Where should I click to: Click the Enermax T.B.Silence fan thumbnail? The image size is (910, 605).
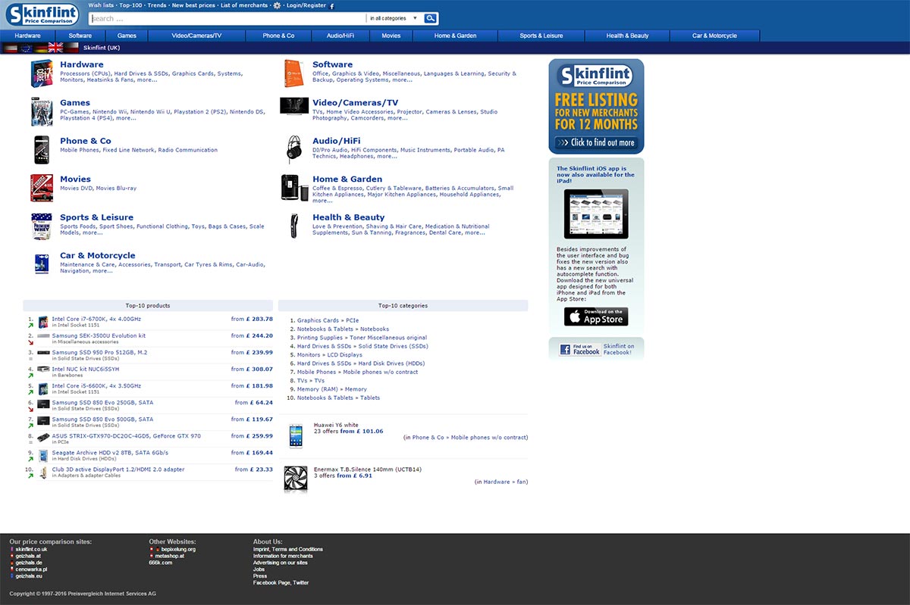coord(296,480)
